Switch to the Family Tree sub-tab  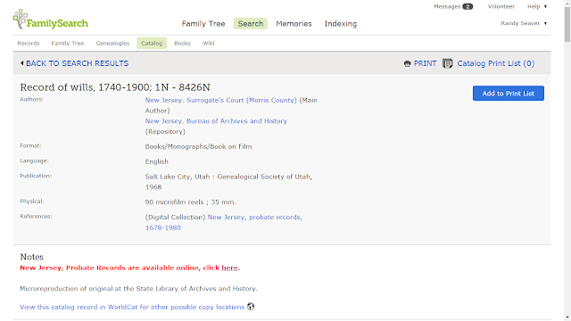[68, 43]
